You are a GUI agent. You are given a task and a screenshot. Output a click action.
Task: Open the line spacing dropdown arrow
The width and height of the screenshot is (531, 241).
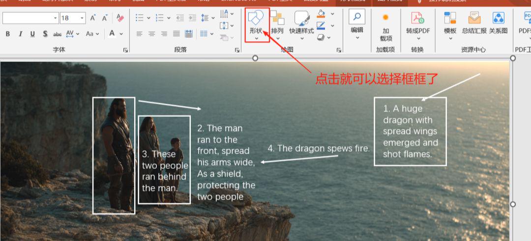click(x=213, y=18)
